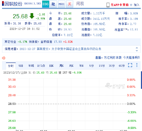The image size is (142, 131).
Task: Click 加入 to add to watchlist
Action: pos(137,5)
